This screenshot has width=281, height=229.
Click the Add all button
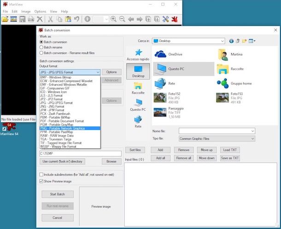pyautogui.click(x=161, y=158)
